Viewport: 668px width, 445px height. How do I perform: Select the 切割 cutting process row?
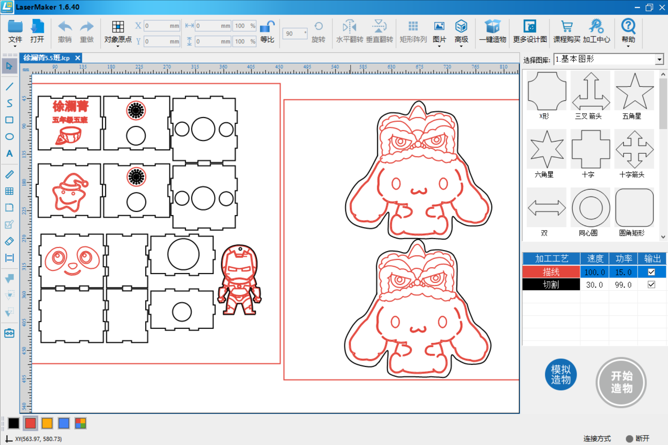pyautogui.click(x=594, y=284)
